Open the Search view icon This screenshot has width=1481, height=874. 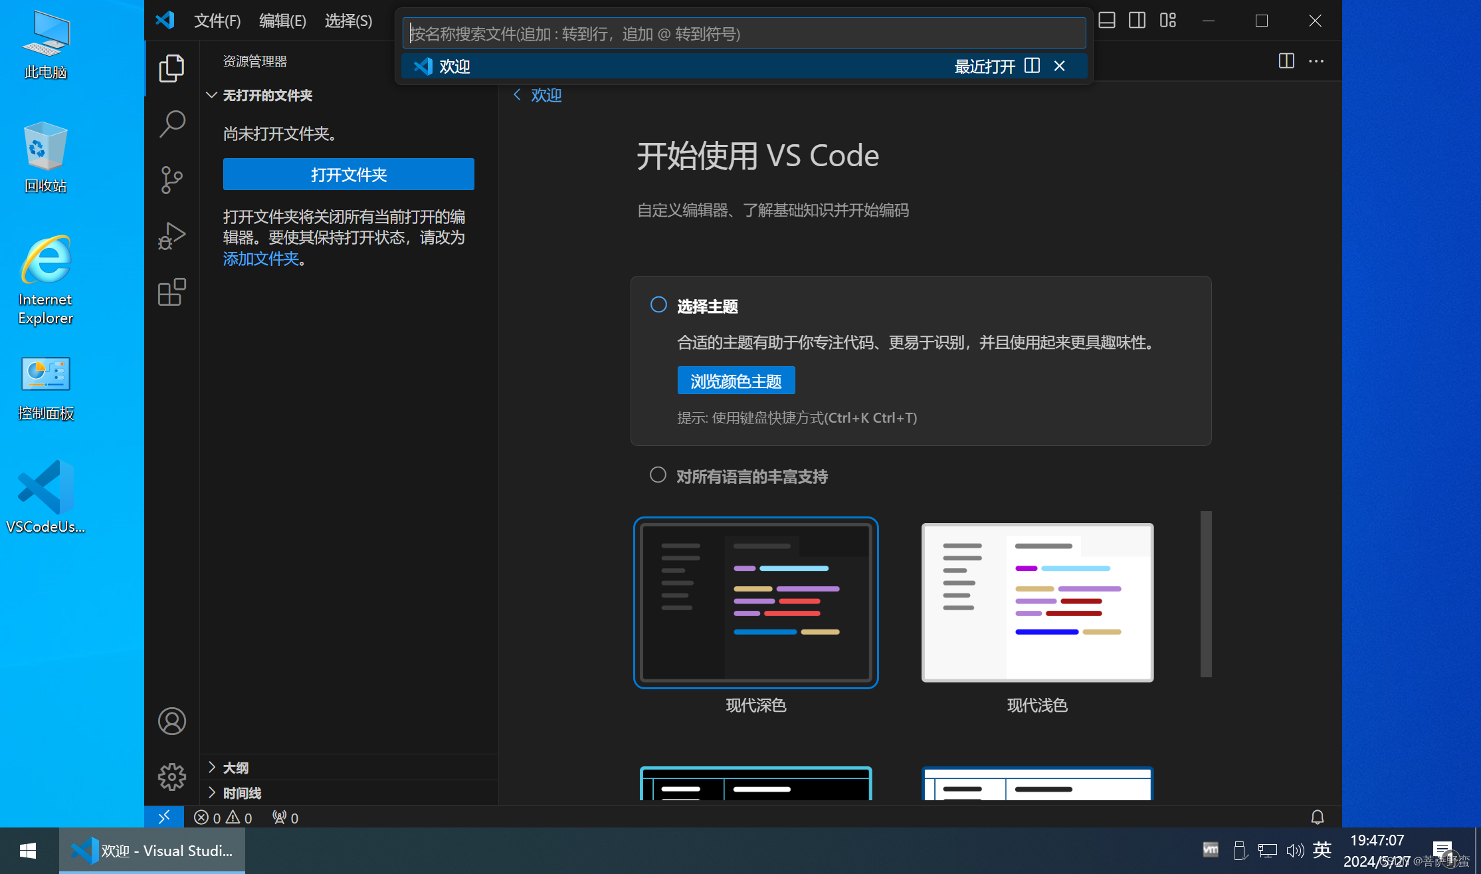pos(171,124)
